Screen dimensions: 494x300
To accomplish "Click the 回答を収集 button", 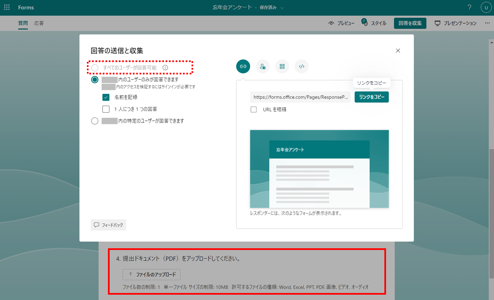I will click(x=410, y=23).
